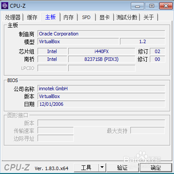Click the 边际寻址 empty field

tap(56, 139)
